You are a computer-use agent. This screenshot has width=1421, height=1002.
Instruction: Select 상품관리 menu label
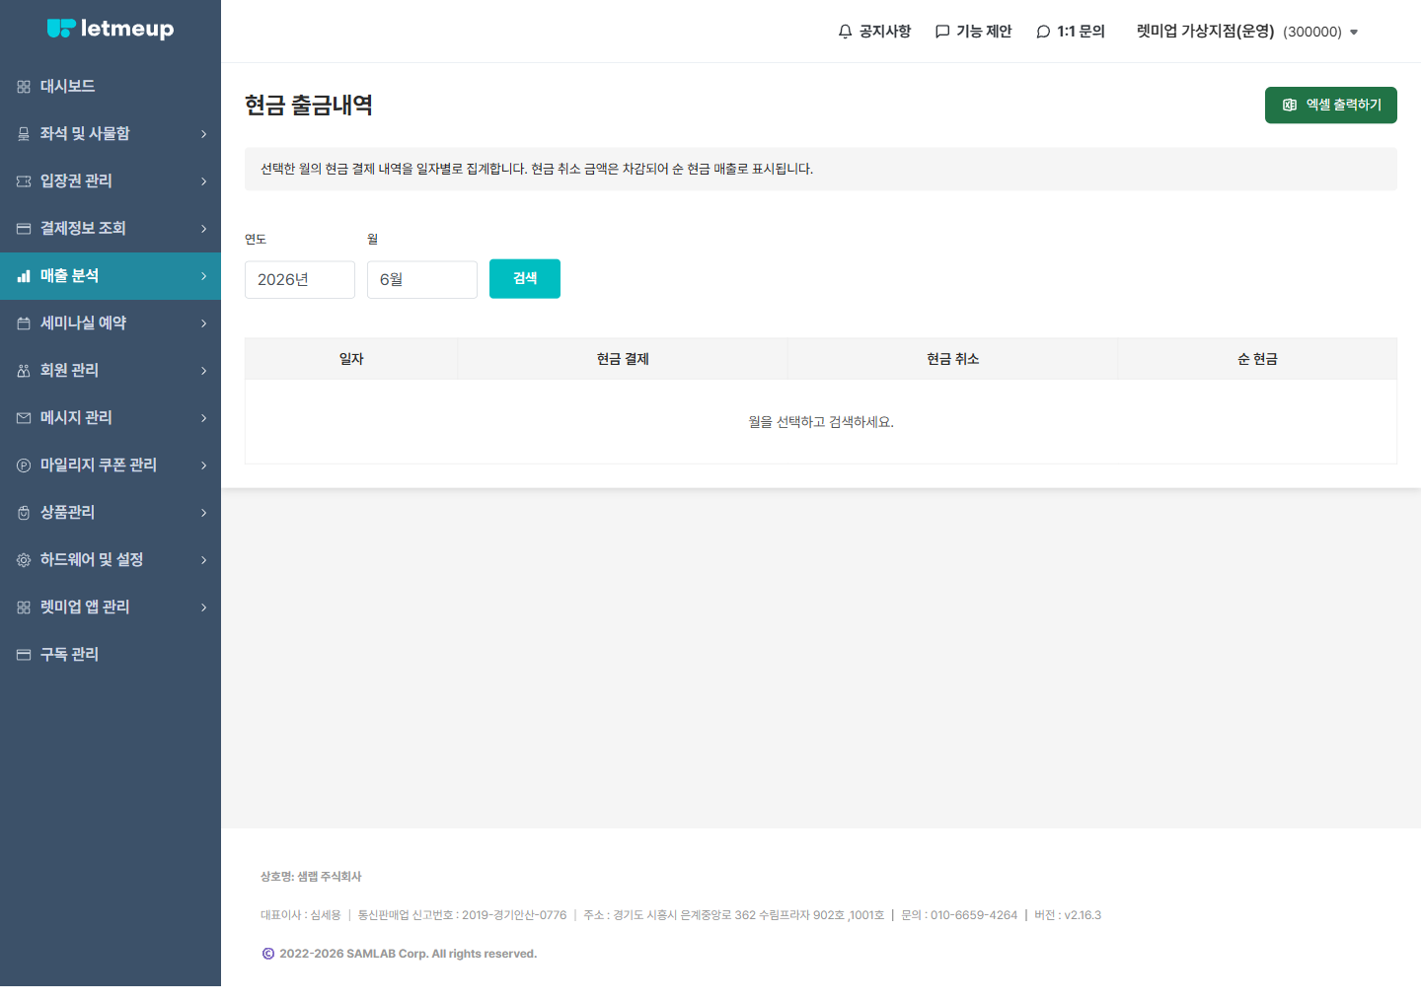click(68, 513)
